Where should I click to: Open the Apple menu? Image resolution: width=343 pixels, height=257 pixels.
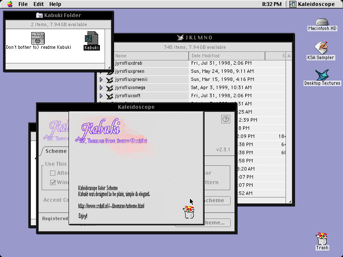(x=9, y=4)
